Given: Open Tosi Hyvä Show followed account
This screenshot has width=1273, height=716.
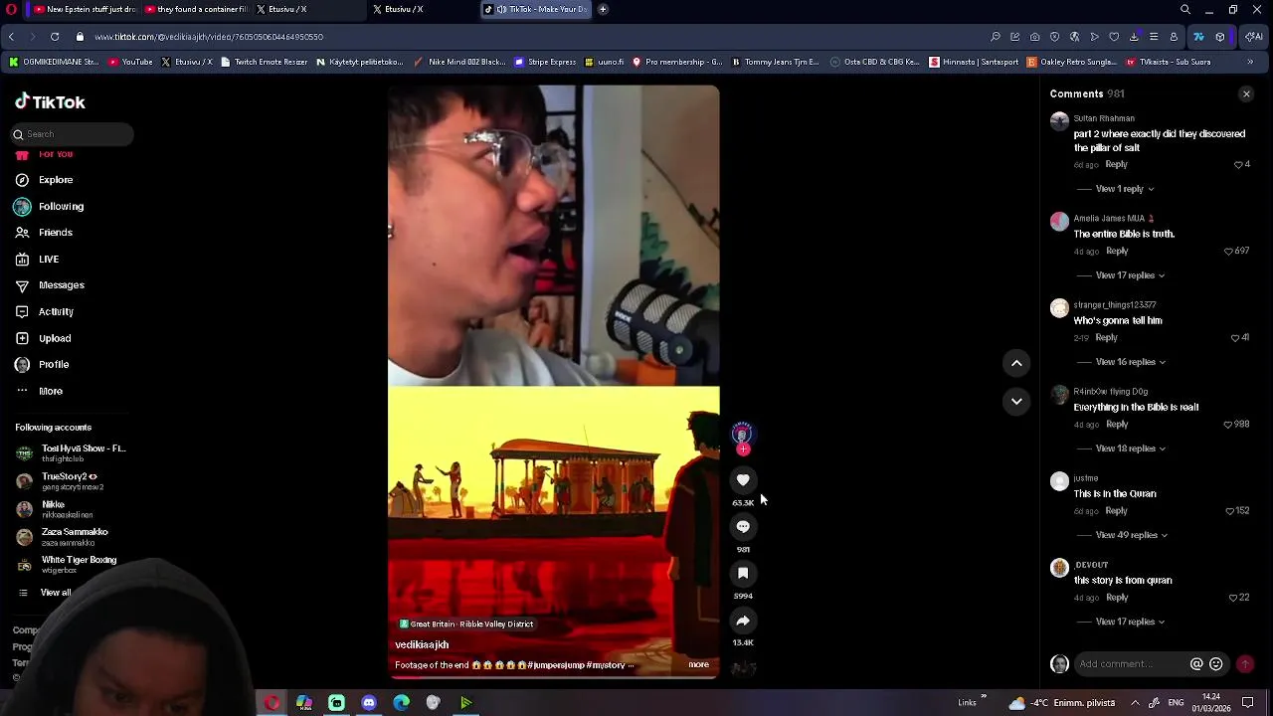Looking at the screenshot, I should point(72,453).
